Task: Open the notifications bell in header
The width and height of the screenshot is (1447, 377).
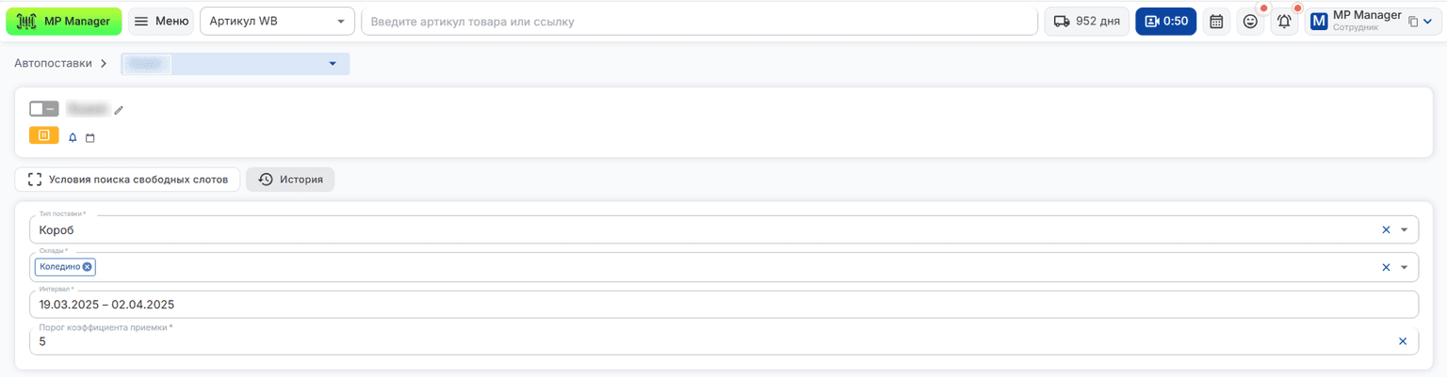Action: point(1284,21)
